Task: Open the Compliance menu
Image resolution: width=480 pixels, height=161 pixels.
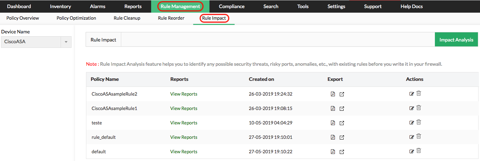Action: (x=232, y=6)
